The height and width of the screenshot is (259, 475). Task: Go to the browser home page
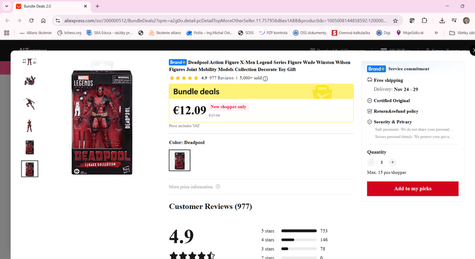[x=44, y=20]
